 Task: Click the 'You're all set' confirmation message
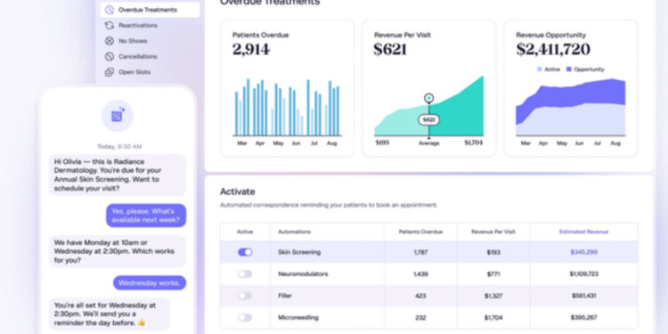point(110,314)
